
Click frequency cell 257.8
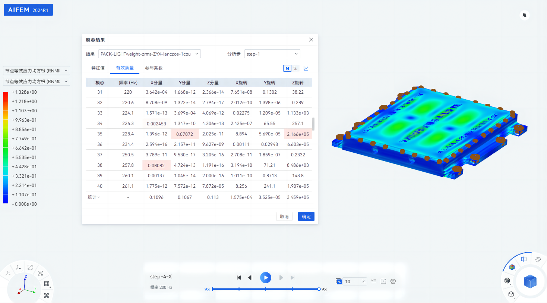128,165
